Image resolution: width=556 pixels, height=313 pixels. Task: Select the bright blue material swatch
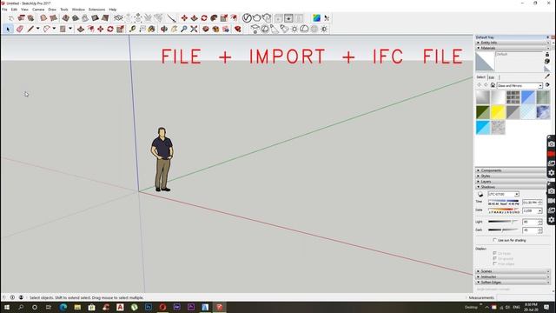click(x=483, y=128)
